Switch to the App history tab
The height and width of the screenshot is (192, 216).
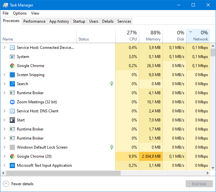click(59, 21)
